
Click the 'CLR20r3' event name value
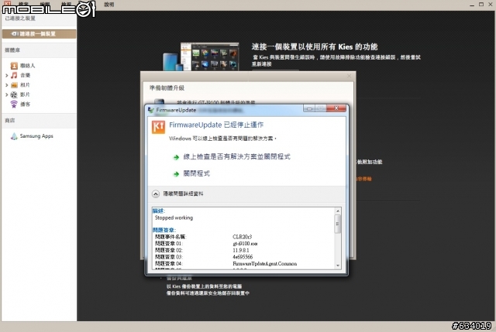pos(242,237)
